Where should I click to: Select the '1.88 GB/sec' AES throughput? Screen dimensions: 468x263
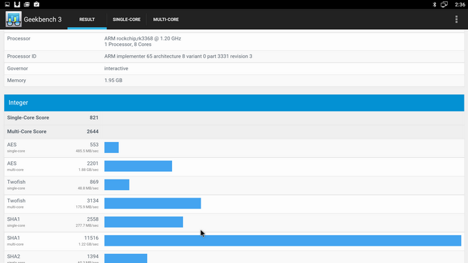pyautogui.click(x=88, y=170)
